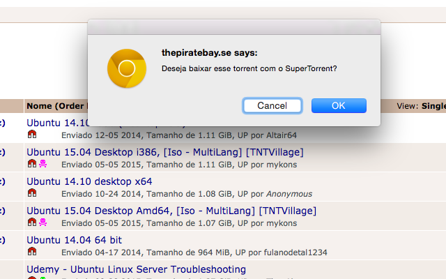Image resolution: width=446 pixels, height=279 pixels.
Task: Click magnet icon for Ubuntu 15.04 Amd64
Action: (x=32, y=222)
